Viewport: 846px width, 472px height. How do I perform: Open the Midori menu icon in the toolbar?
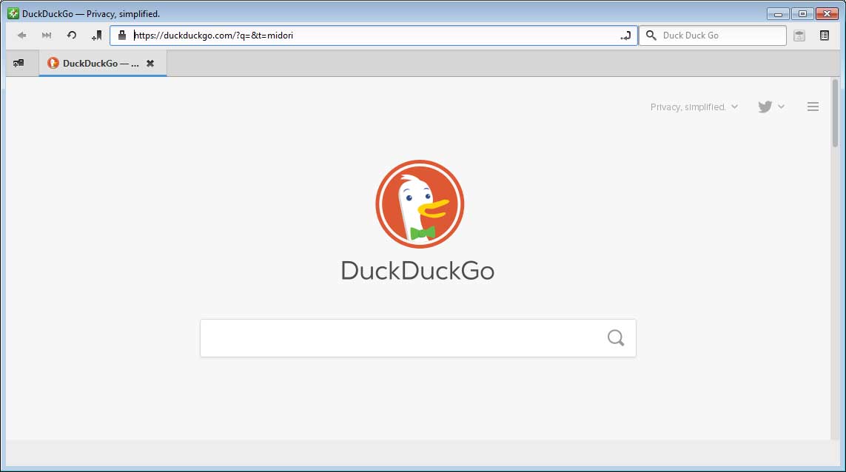[825, 36]
